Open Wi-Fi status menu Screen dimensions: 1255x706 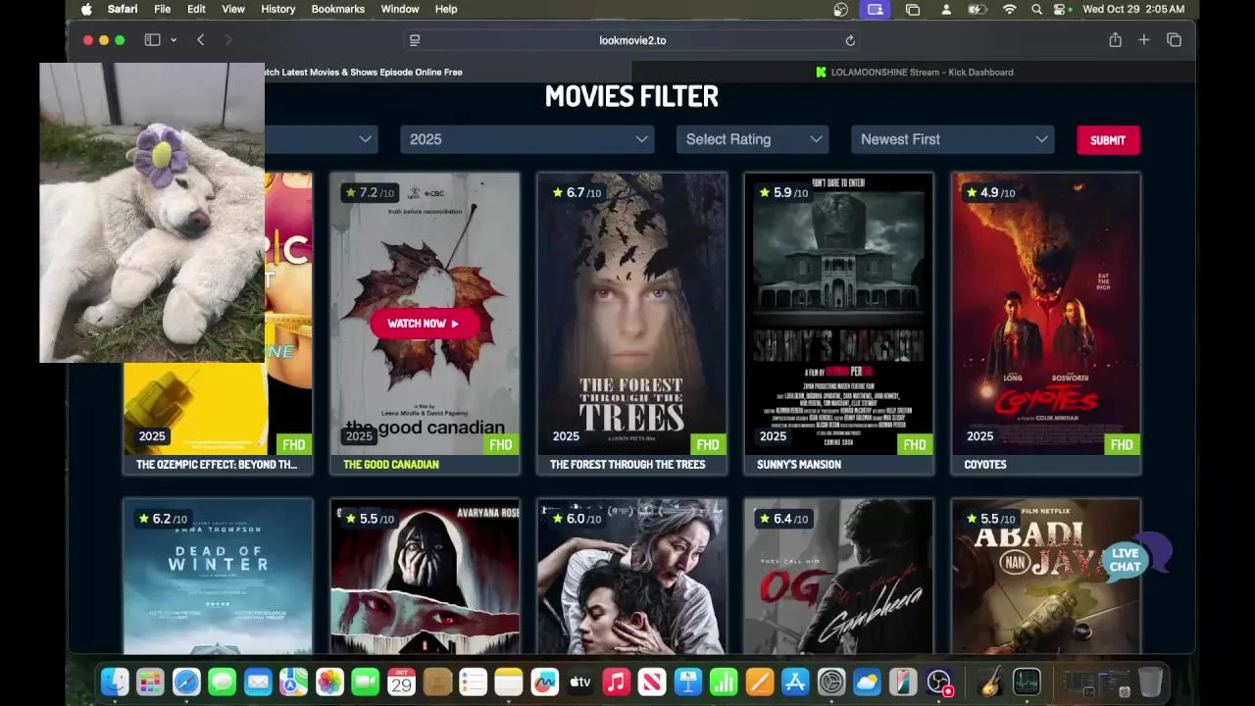pyautogui.click(x=1009, y=9)
